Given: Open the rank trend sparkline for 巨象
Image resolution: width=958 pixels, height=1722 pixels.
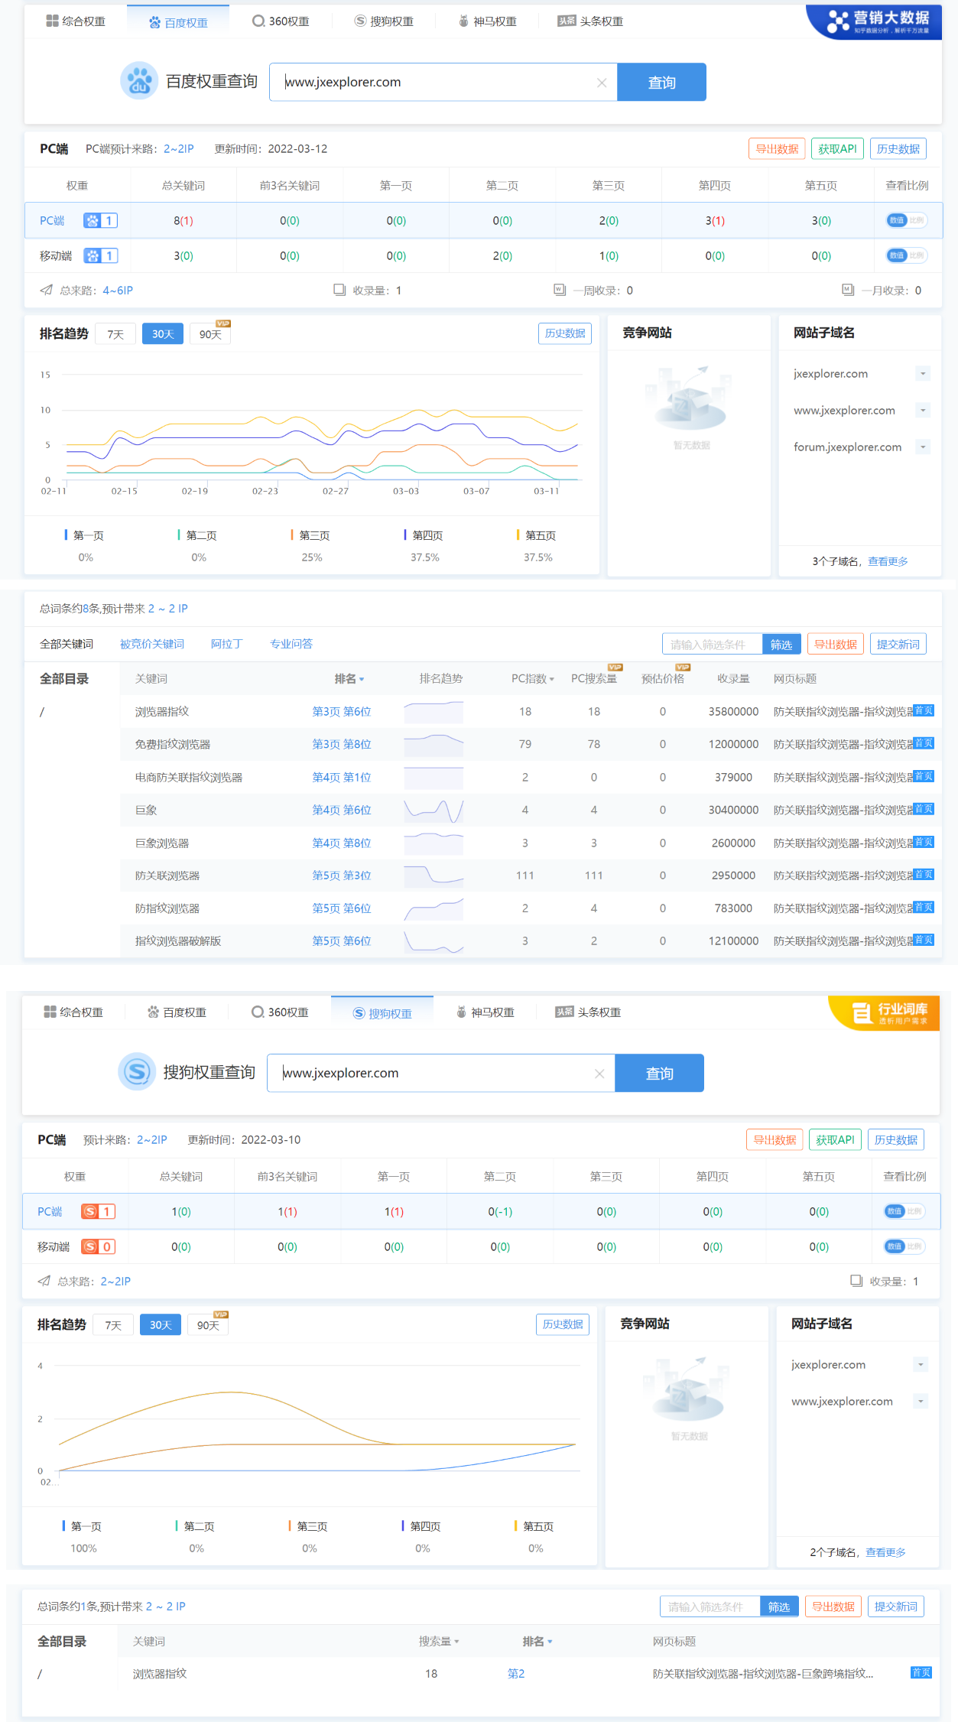Looking at the screenshot, I should pos(434,811).
